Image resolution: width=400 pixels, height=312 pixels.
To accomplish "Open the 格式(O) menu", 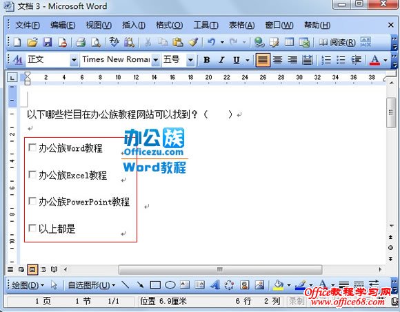I will click(x=170, y=25).
